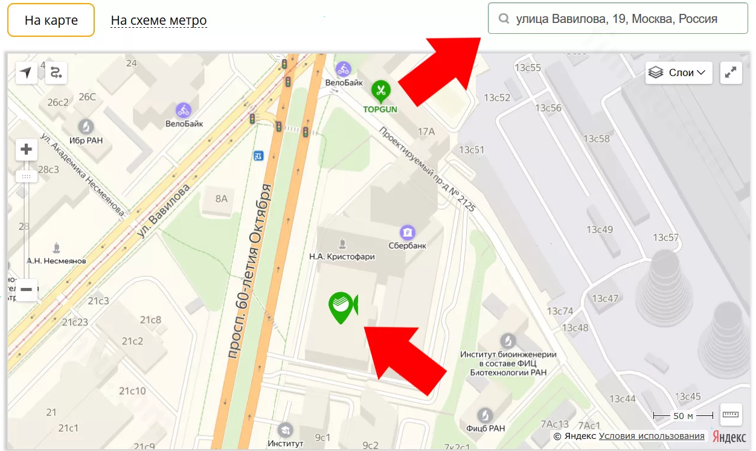Open the Условия использования link
The width and height of the screenshot is (756, 451).
click(652, 436)
